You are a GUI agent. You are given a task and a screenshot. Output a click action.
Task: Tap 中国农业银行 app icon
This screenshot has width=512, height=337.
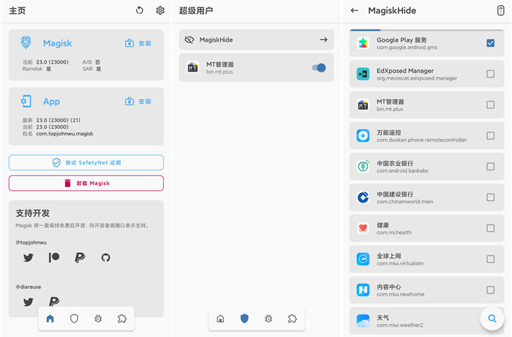[363, 167]
